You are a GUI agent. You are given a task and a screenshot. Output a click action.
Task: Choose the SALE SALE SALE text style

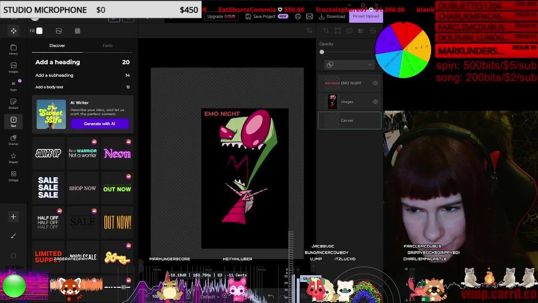tap(48, 188)
